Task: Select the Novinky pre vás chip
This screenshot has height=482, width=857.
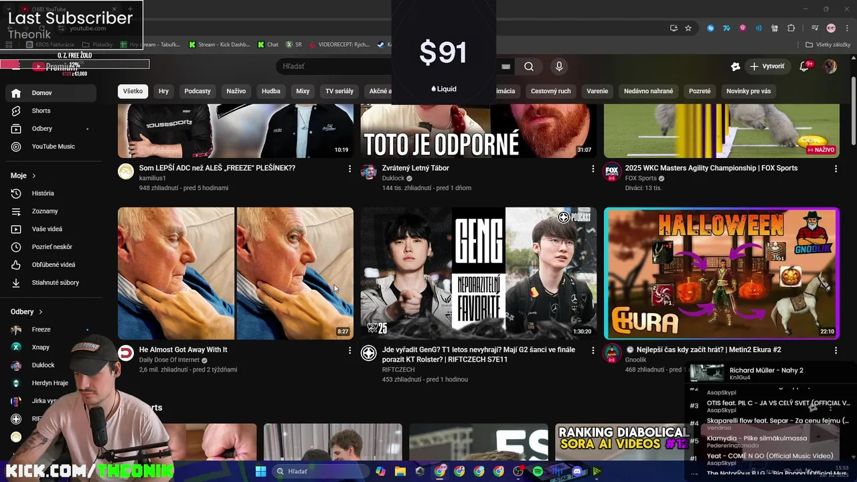Action: [x=749, y=91]
